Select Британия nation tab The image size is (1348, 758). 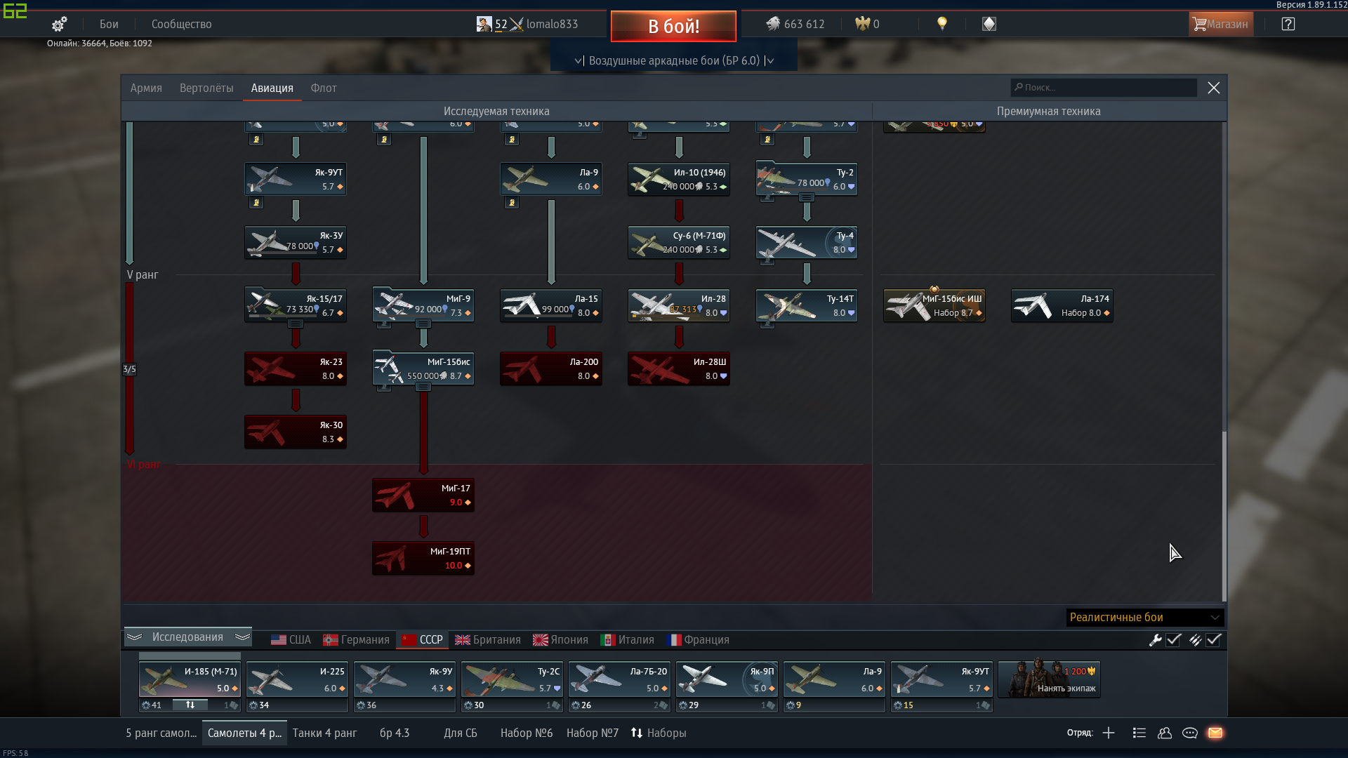coord(488,639)
